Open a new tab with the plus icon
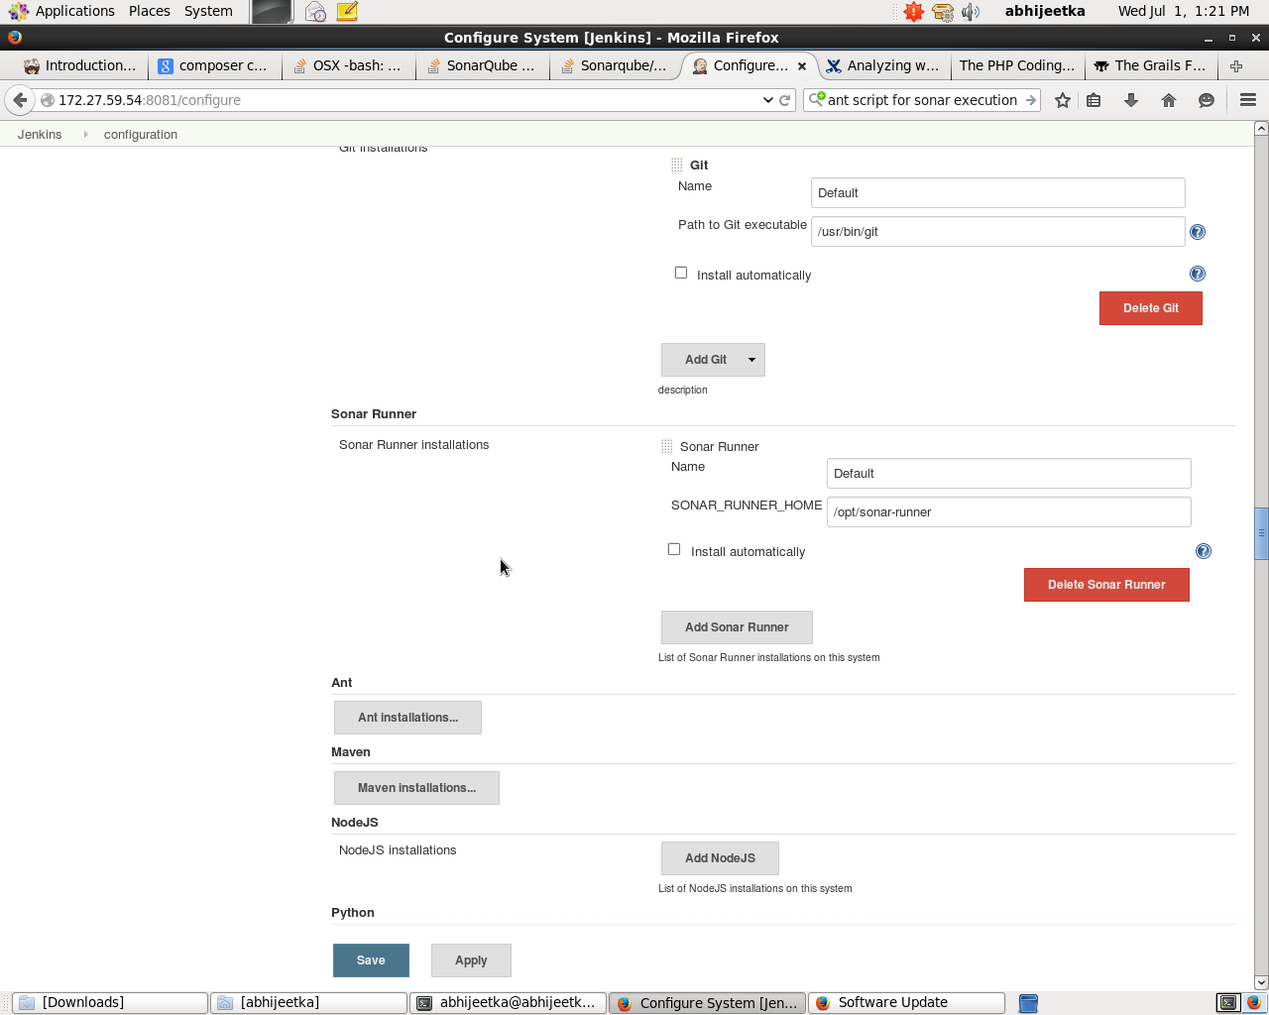 [x=1236, y=66]
